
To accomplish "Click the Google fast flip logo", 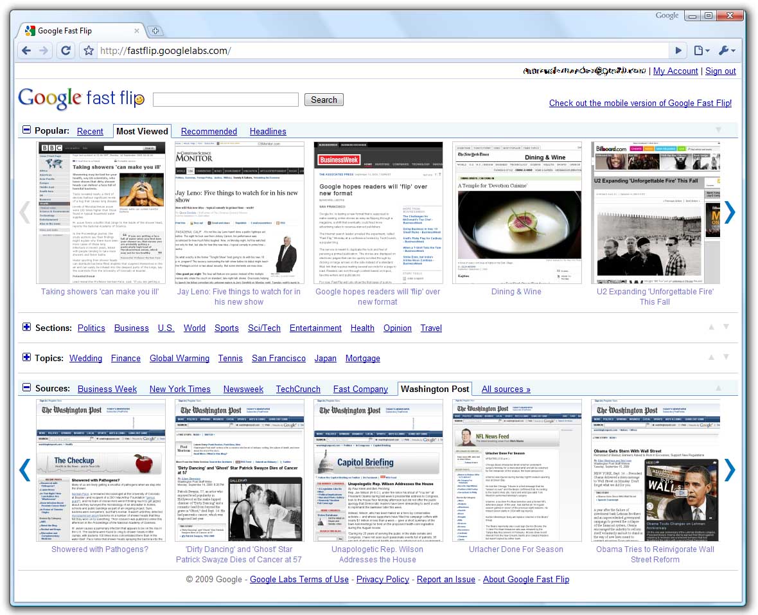I will [81, 98].
